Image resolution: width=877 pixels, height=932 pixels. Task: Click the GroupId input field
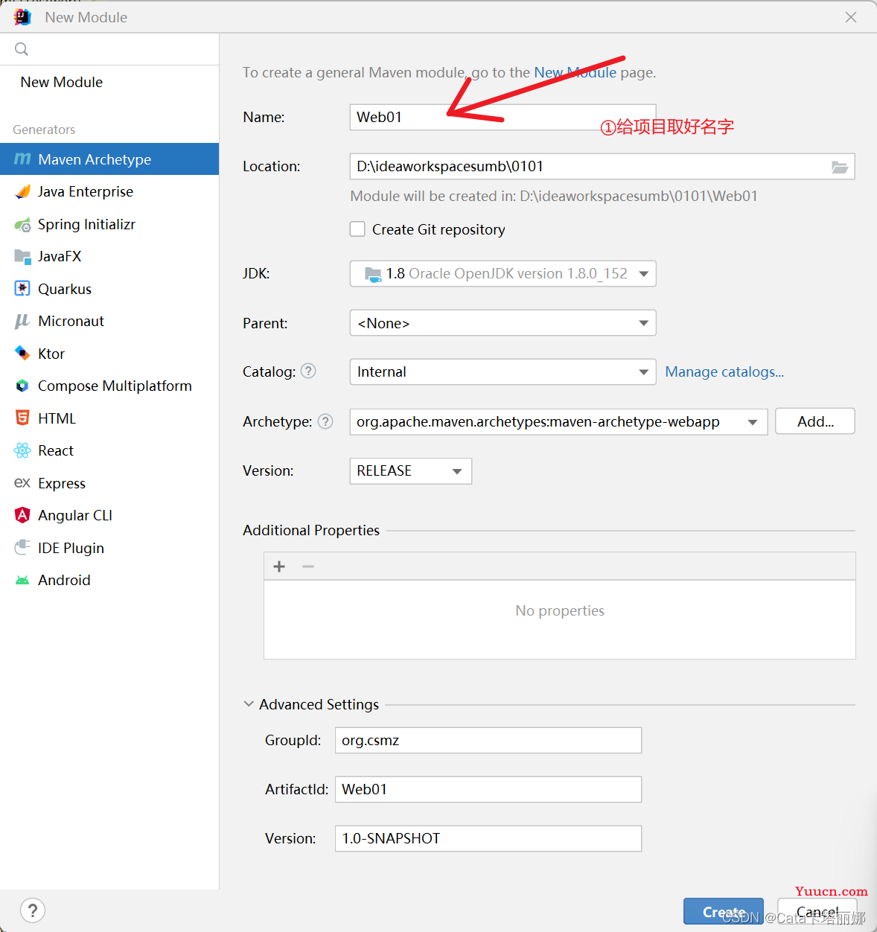click(x=488, y=741)
